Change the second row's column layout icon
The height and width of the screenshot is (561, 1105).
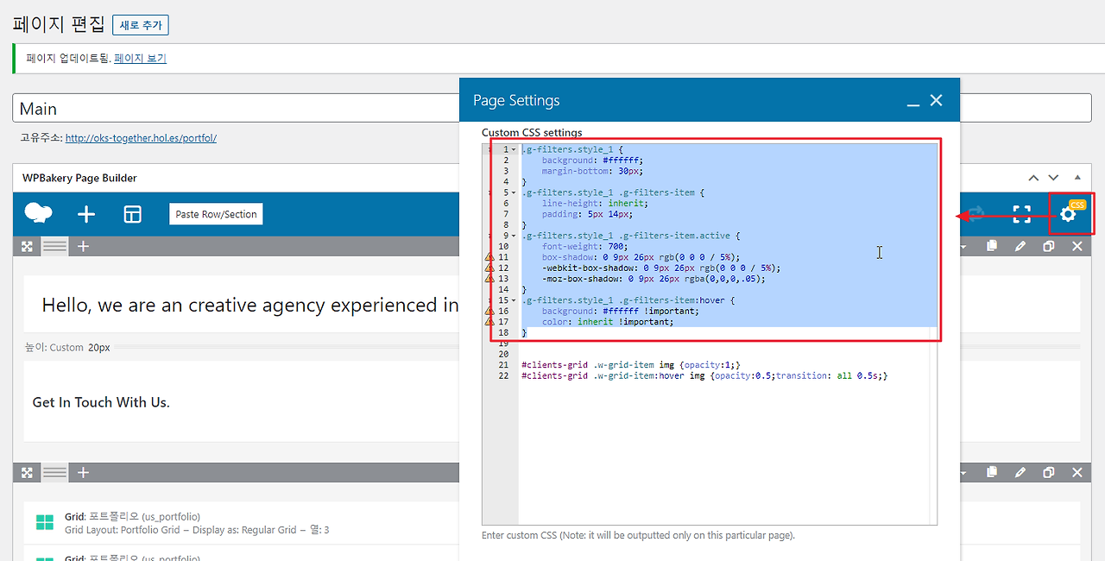pyautogui.click(x=55, y=472)
